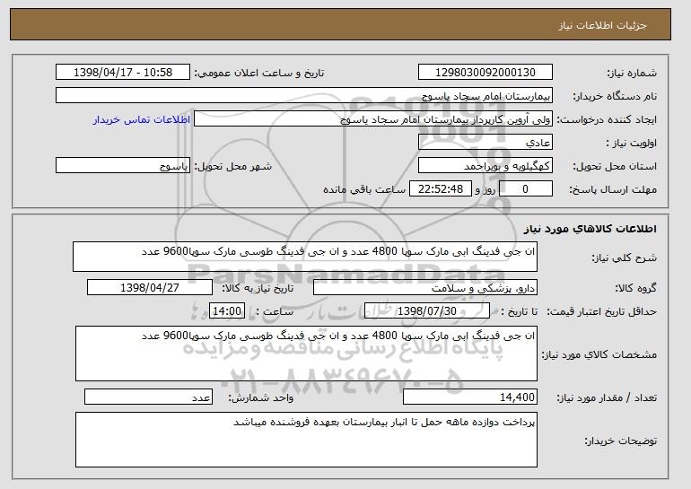691x489 pixels.
Task: Click the text ساعت باقی مانده
Action: (x=364, y=189)
